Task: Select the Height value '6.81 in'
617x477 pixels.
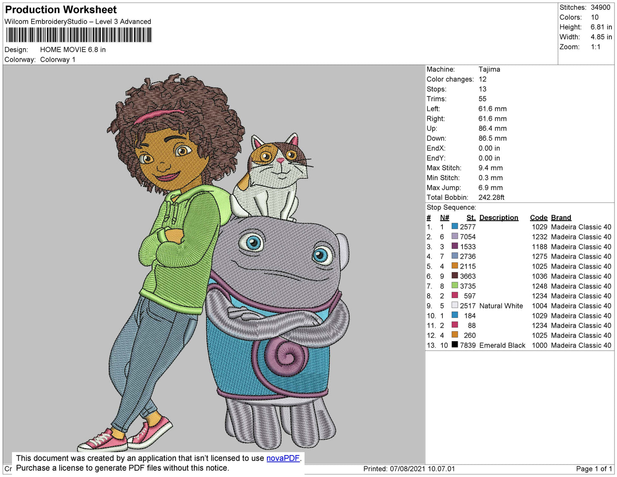Action: pos(601,27)
